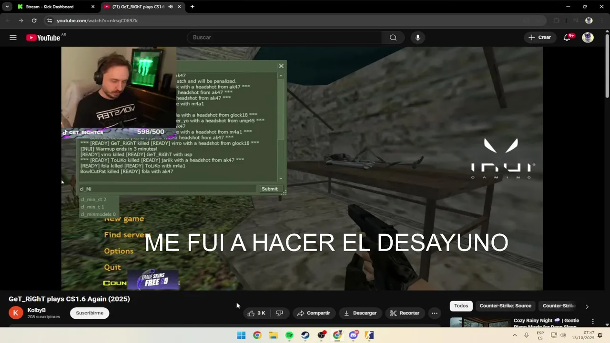Go forward in browser history
The image size is (610, 343).
pos(21,20)
